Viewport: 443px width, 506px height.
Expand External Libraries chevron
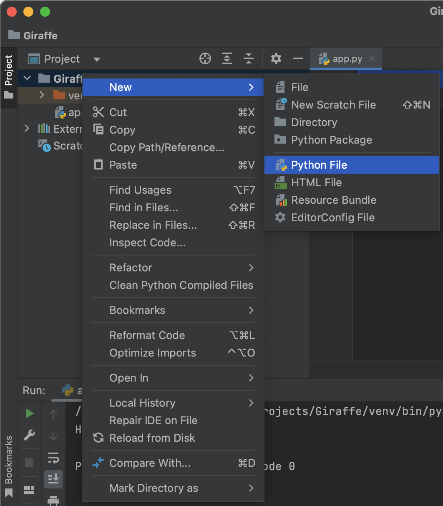pyautogui.click(x=27, y=128)
